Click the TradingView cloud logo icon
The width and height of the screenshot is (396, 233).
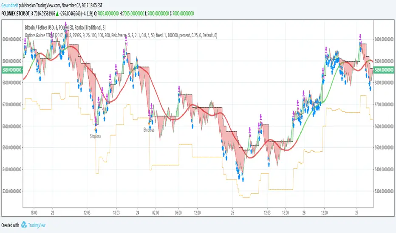point(24,225)
